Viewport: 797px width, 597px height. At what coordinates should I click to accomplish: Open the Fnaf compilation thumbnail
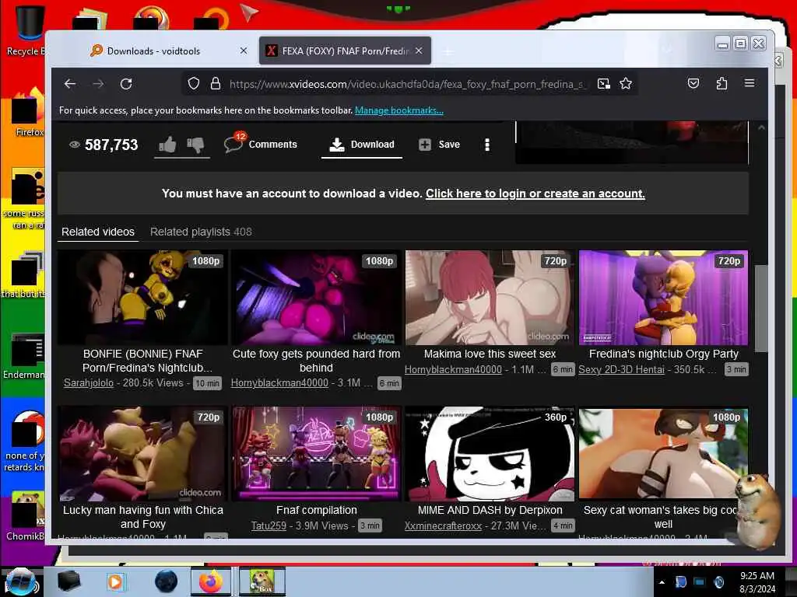point(316,454)
